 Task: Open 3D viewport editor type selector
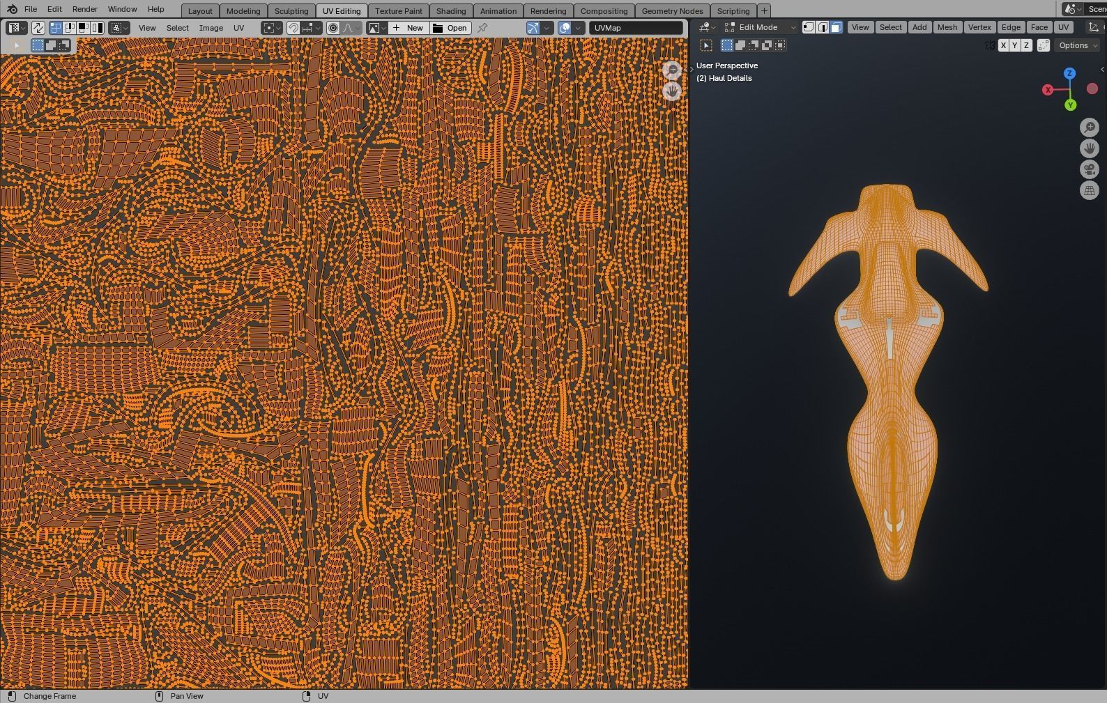coord(707,27)
